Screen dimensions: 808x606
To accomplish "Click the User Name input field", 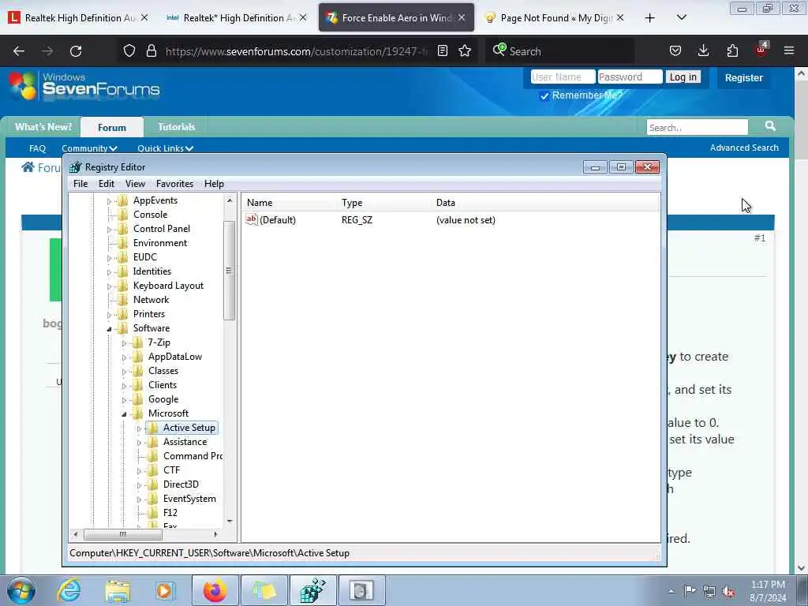I will 563,77.
